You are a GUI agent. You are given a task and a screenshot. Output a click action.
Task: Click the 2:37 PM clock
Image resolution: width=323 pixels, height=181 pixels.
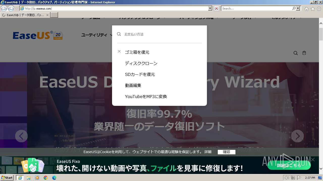click(310, 178)
